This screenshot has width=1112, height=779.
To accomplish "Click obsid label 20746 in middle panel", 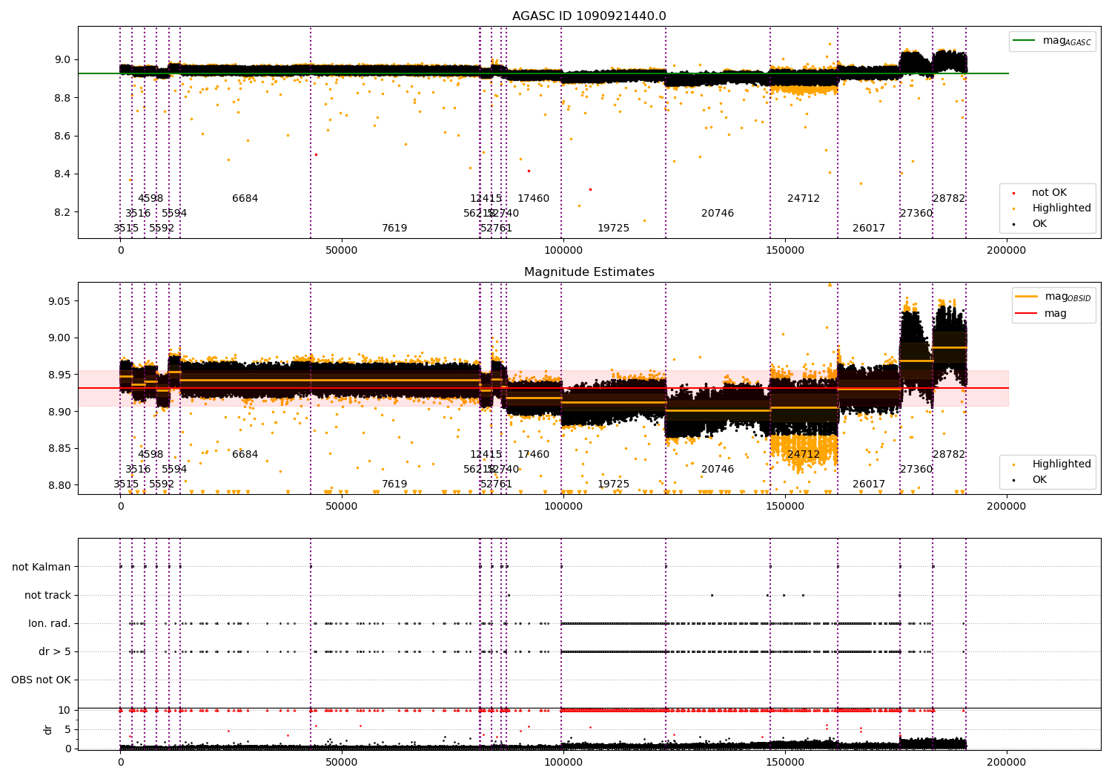I will (718, 470).
